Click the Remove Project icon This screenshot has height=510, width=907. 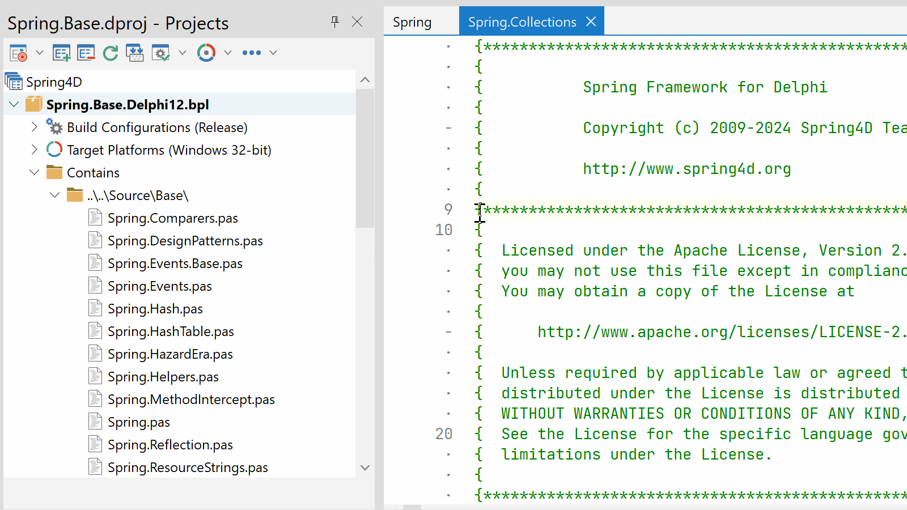tap(86, 53)
